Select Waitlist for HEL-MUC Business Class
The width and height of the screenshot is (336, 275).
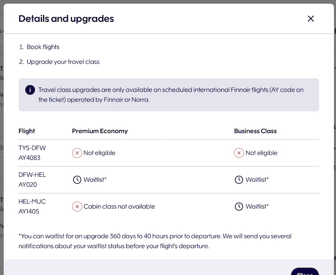[x=257, y=207]
